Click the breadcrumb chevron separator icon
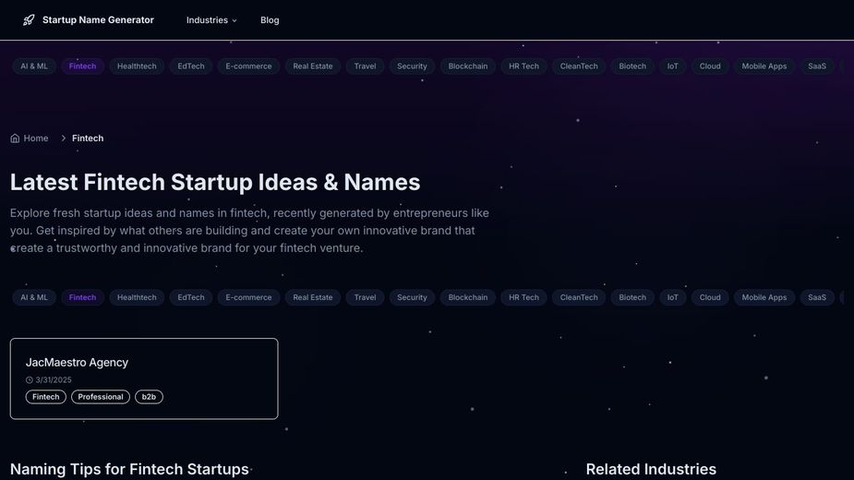854x480 pixels. click(64, 138)
